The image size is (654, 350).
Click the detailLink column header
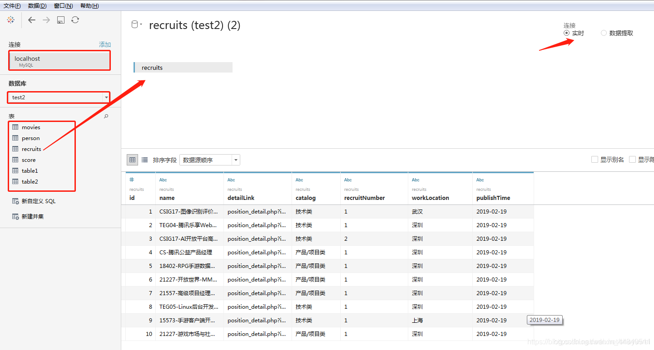coord(241,198)
